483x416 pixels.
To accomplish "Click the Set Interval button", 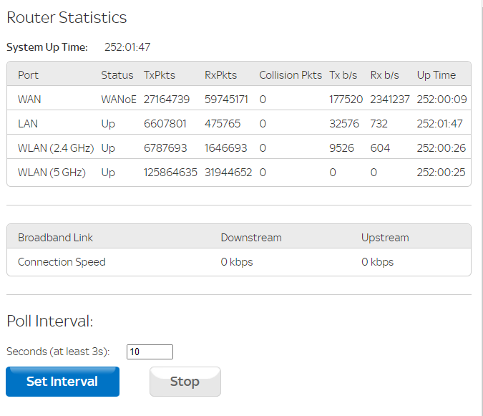I will [x=62, y=382].
